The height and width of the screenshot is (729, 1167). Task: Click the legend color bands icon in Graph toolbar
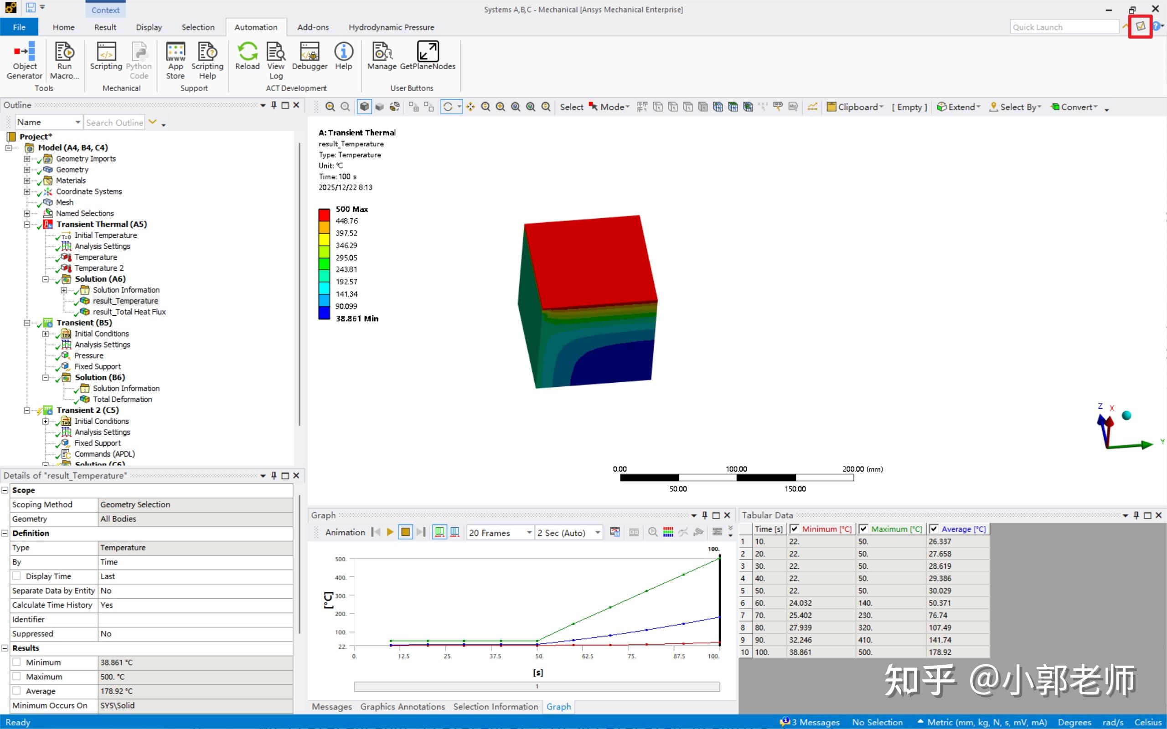point(668,532)
